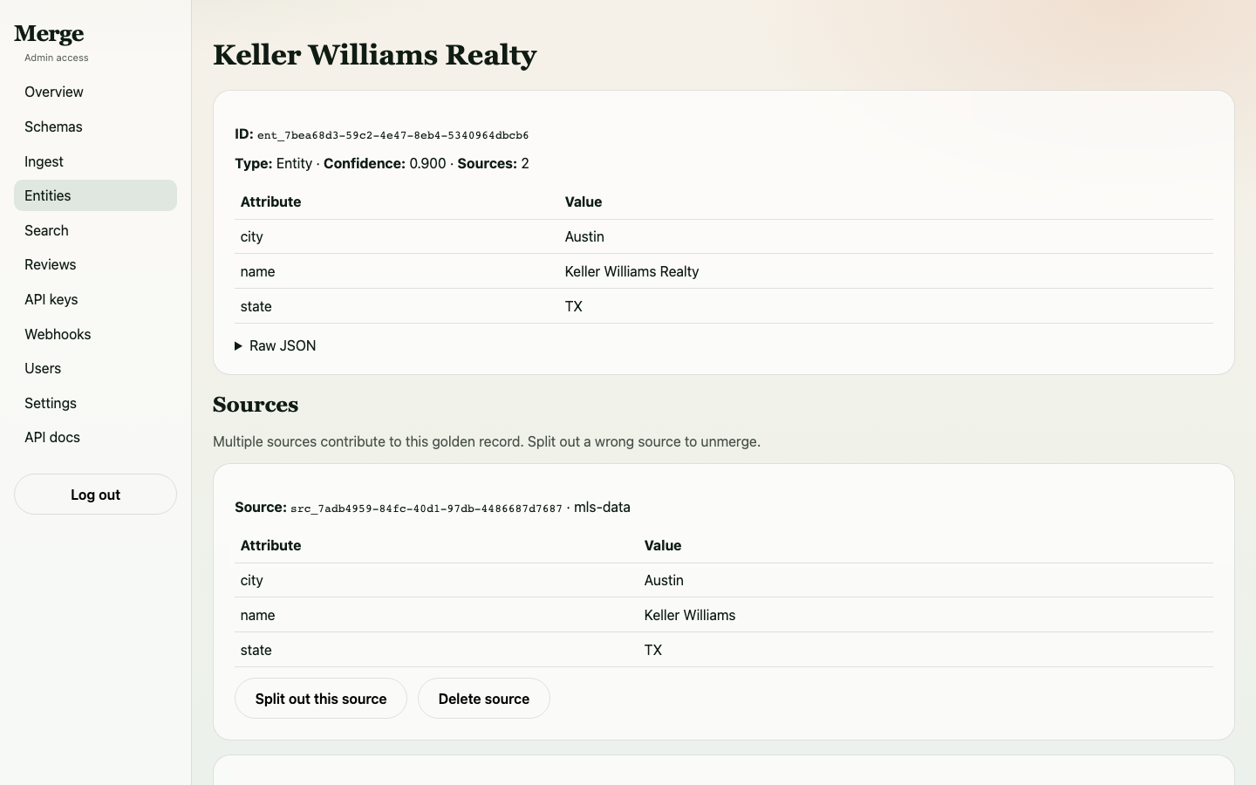Split out this mls-data source
1256x785 pixels.
point(321,699)
